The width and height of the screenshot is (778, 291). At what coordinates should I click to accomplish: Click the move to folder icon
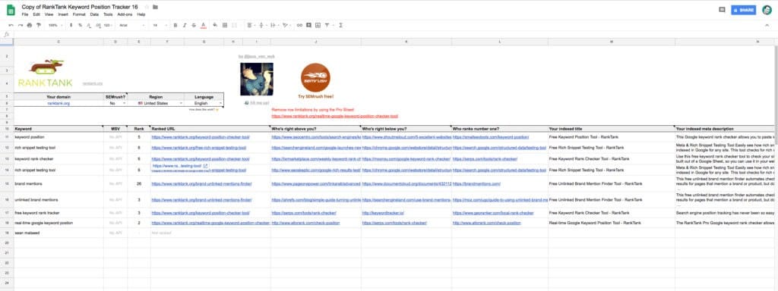coord(155,7)
